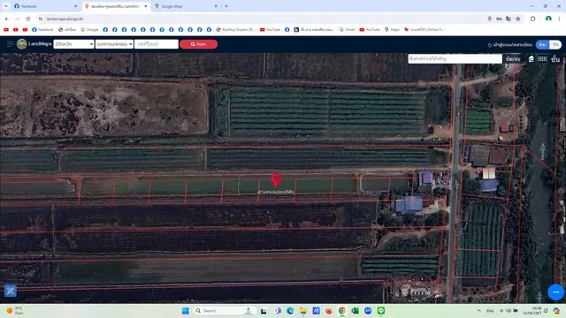
Task: Open LINE app from taskbar
Action: (x=381, y=311)
